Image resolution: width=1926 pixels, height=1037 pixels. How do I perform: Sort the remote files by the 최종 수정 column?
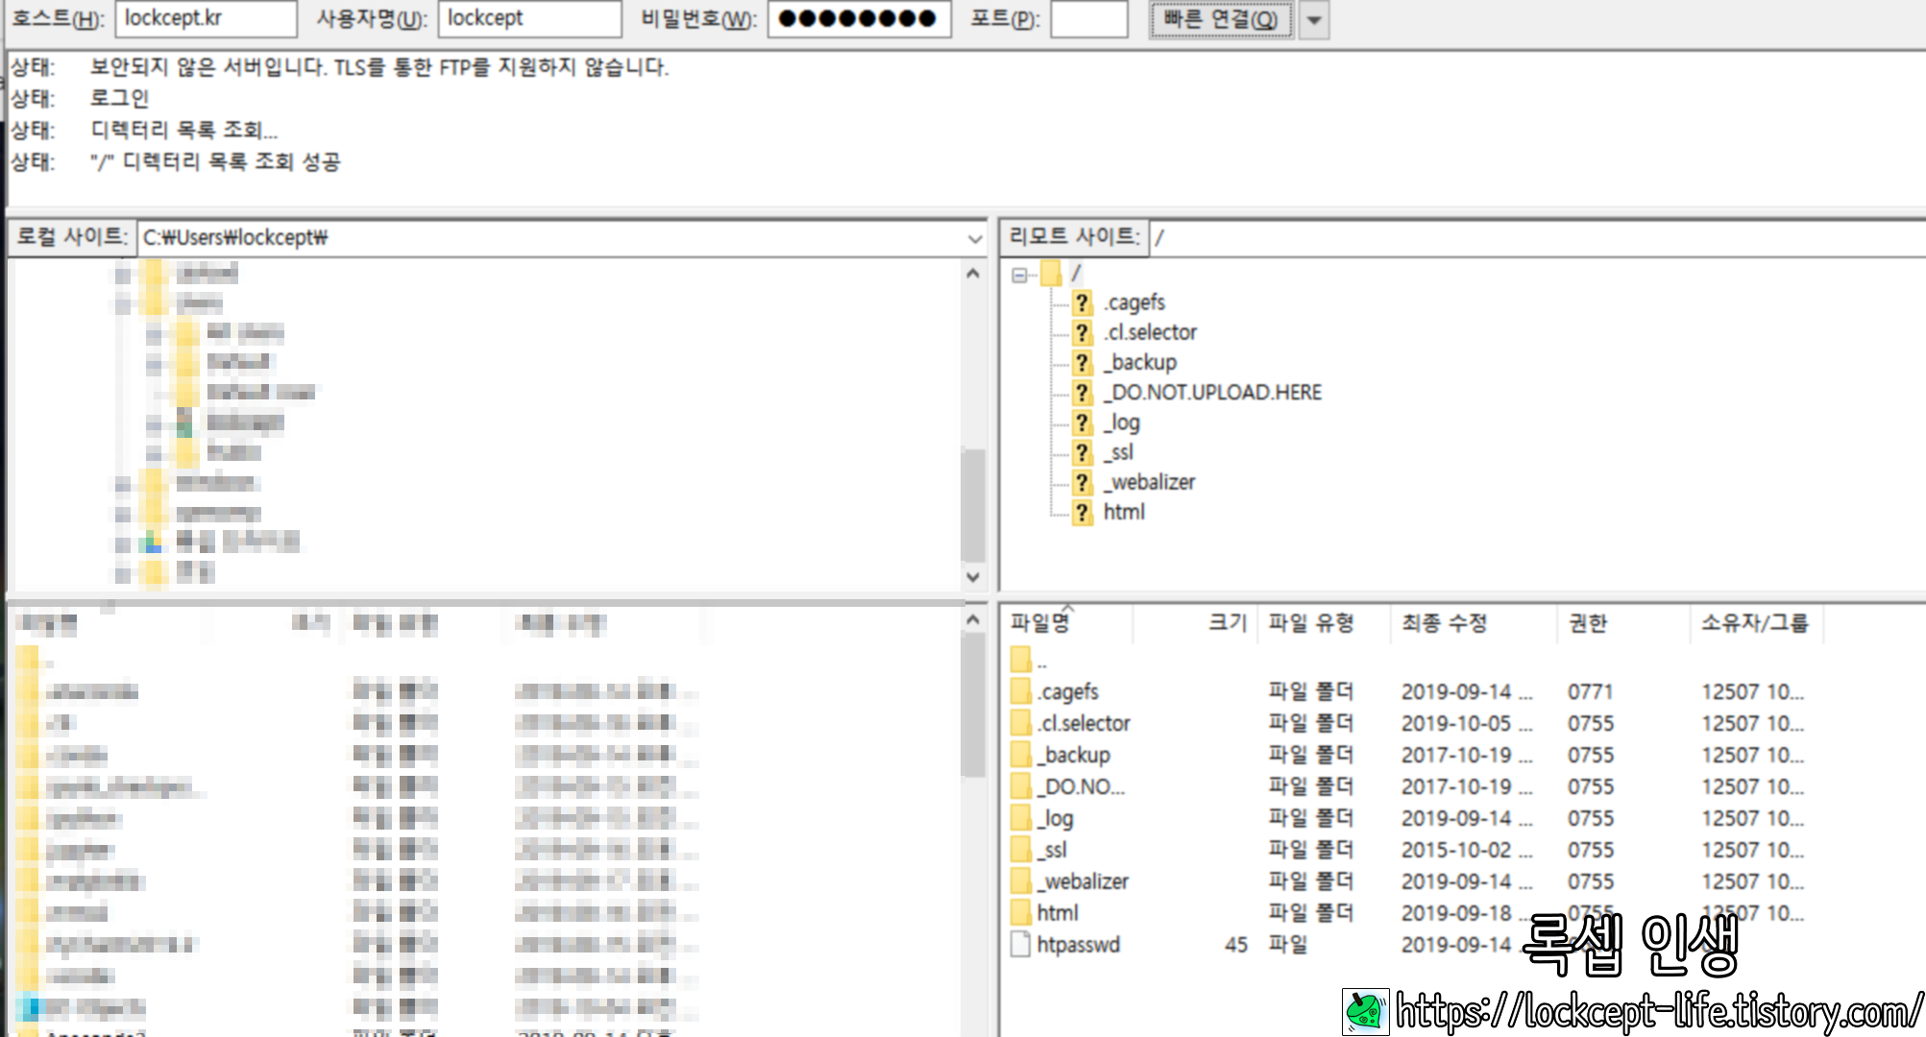tap(1444, 623)
